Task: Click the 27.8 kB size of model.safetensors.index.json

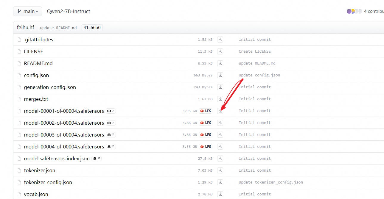Action: (x=205, y=159)
